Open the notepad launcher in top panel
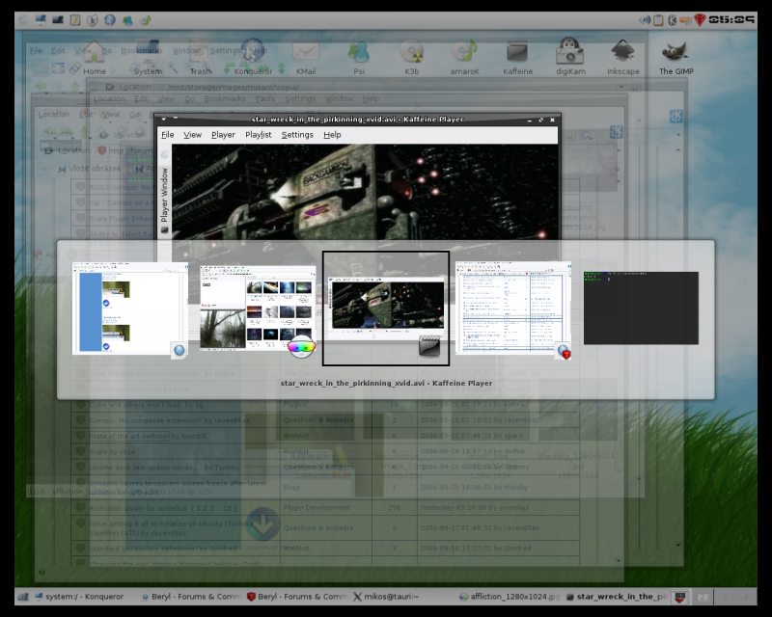This screenshot has width=772, height=617. tap(75, 20)
